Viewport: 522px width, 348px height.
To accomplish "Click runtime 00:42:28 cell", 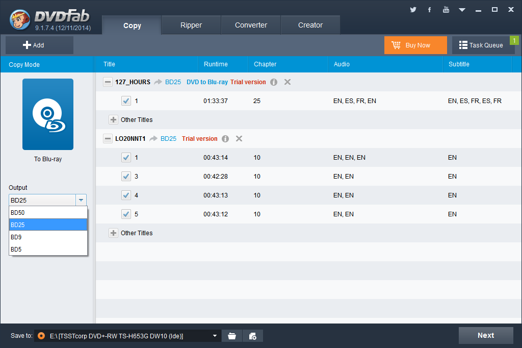I will click(216, 177).
